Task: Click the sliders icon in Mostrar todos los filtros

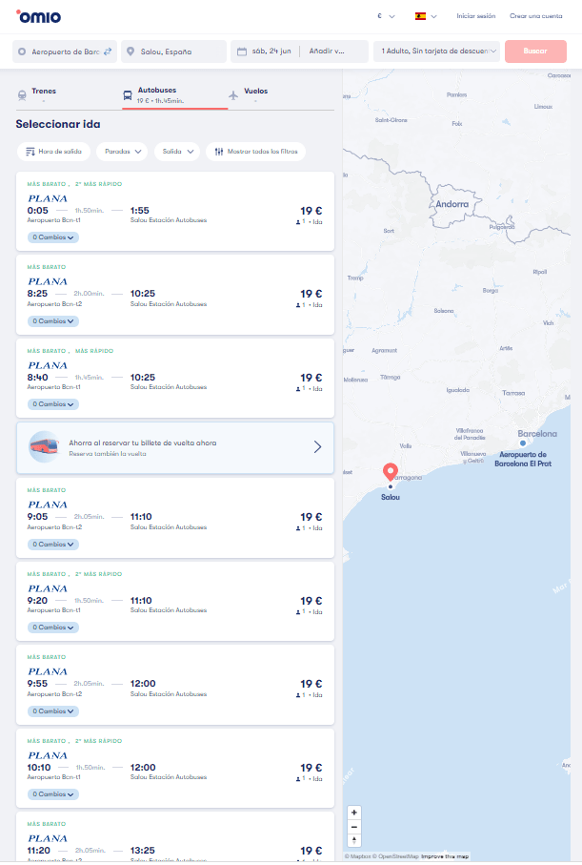Action: 219,151
